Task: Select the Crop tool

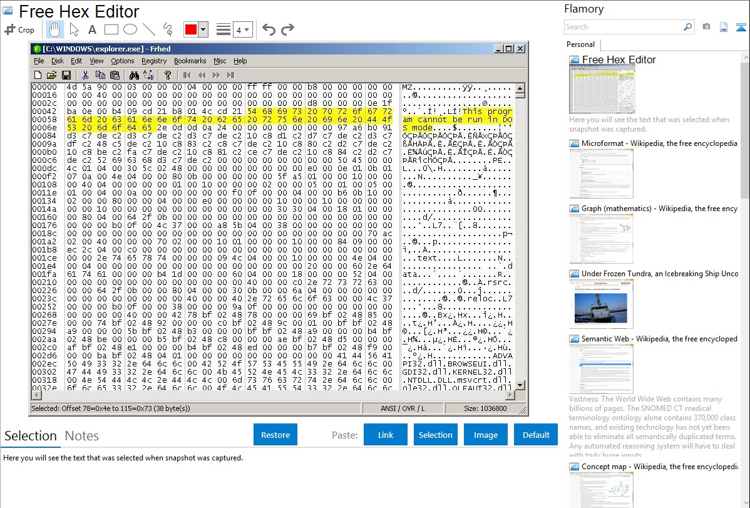Action: click(x=19, y=29)
